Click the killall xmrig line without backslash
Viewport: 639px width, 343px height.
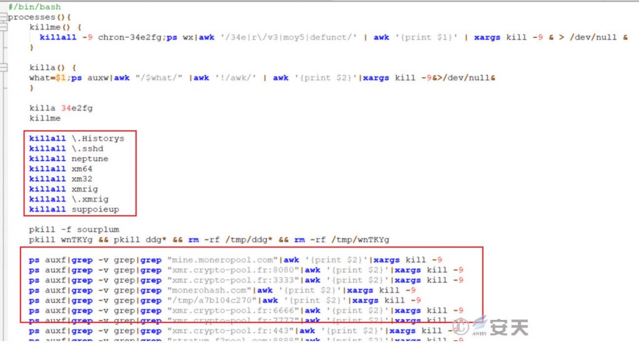coord(63,189)
